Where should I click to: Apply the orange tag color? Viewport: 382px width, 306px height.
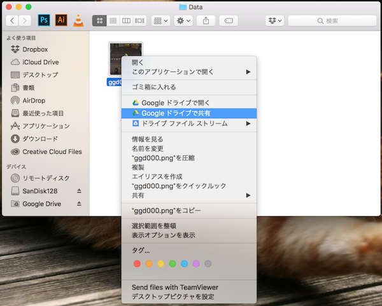tap(149, 263)
